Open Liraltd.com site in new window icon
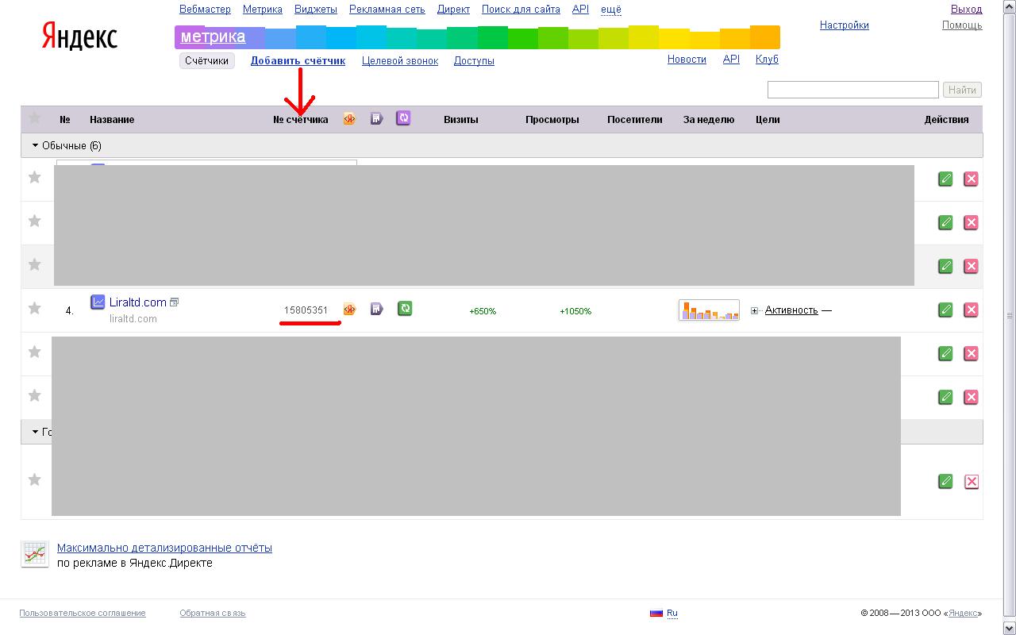Screen dimensions: 1016x635 pyautogui.click(x=175, y=302)
